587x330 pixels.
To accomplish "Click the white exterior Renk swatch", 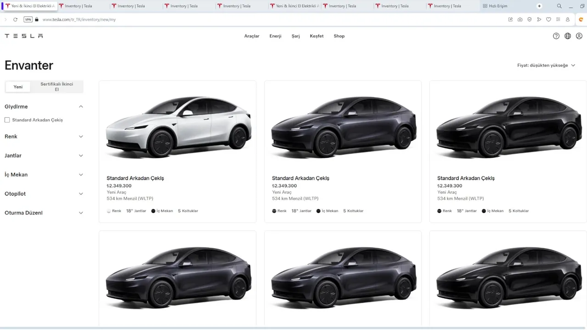I will (109, 211).
